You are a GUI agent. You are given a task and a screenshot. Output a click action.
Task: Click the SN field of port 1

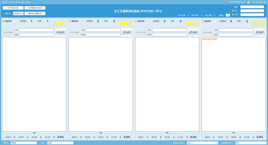[x=37, y=30]
